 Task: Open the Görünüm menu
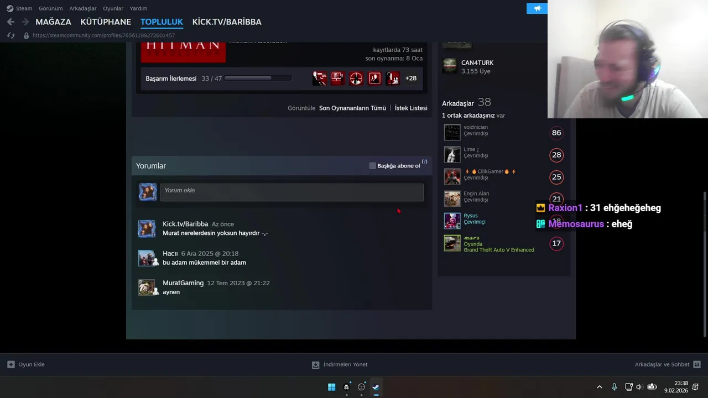tap(50, 8)
